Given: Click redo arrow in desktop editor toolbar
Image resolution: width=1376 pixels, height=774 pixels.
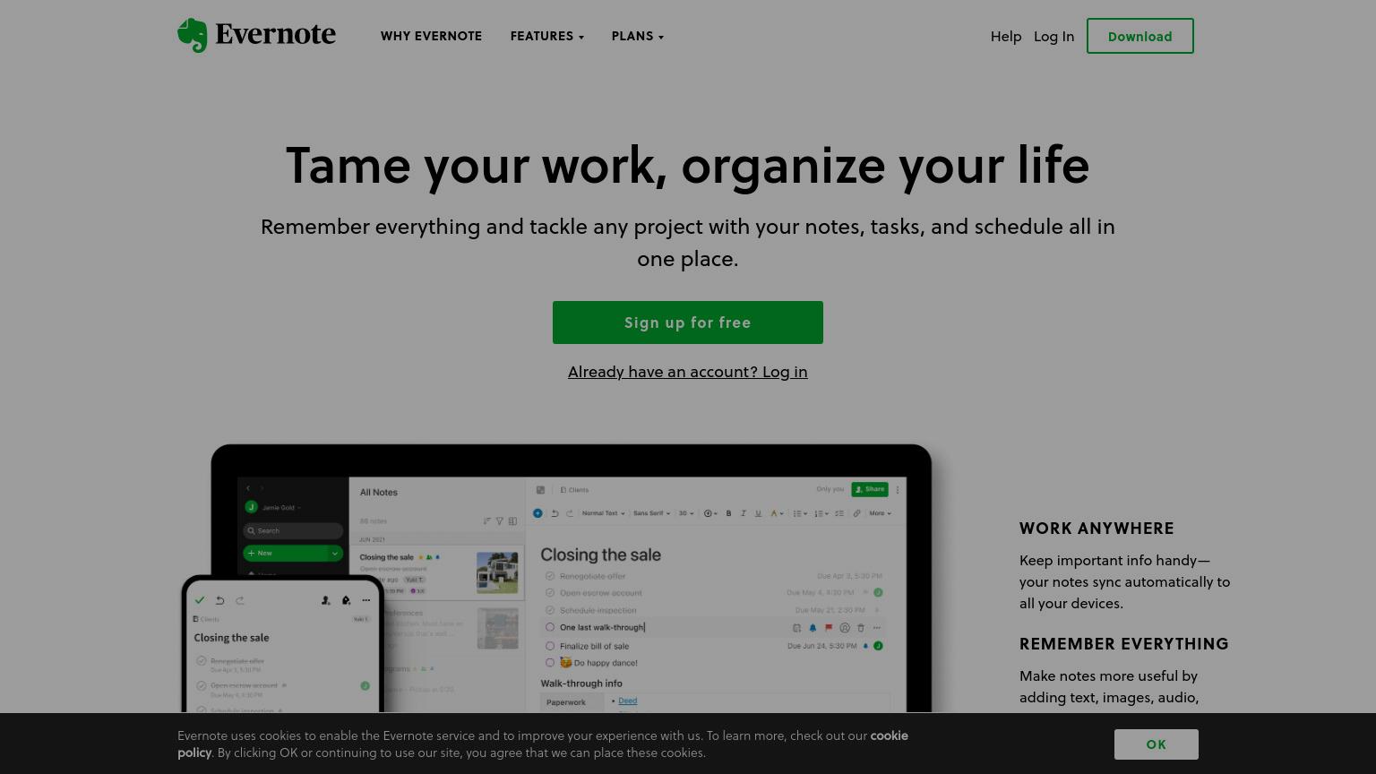Looking at the screenshot, I should point(569,513).
